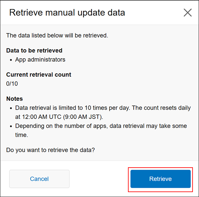Click the "Current retrieval count" heading
The width and height of the screenshot is (199, 197).
[39, 74]
